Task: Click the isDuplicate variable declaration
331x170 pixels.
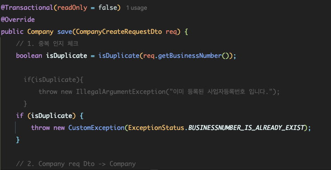Action: (x=66, y=56)
